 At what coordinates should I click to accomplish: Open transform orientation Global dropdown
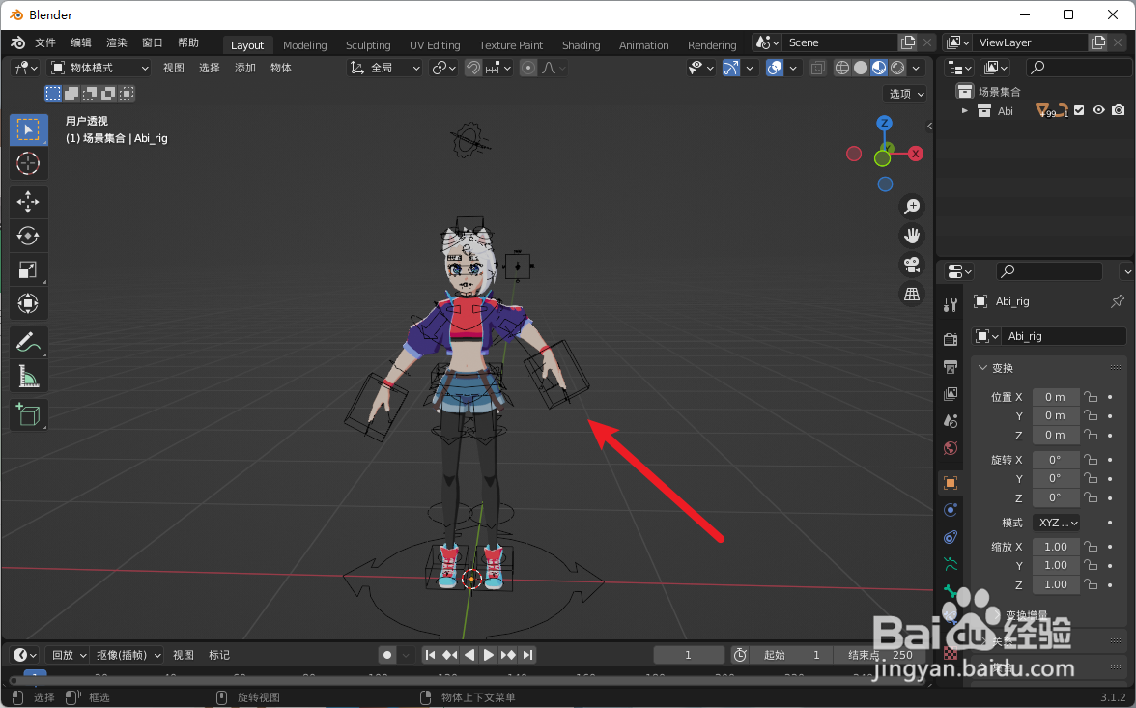pos(384,68)
